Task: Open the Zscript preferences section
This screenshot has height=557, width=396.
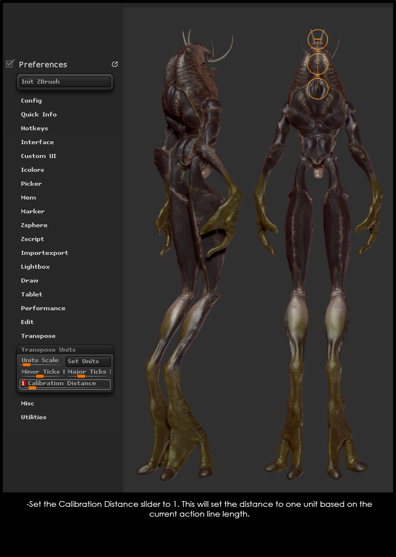Action: (x=32, y=239)
